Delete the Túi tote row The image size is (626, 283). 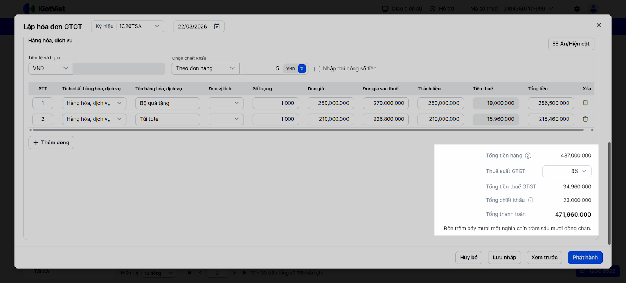coord(585,119)
